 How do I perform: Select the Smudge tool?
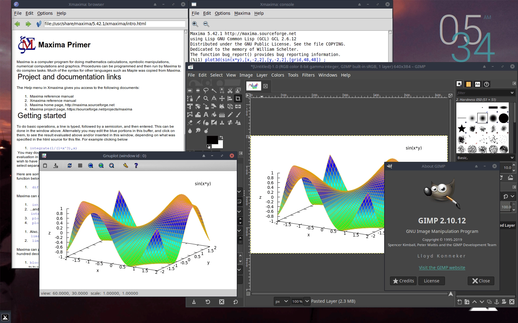click(x=198, y=130)
